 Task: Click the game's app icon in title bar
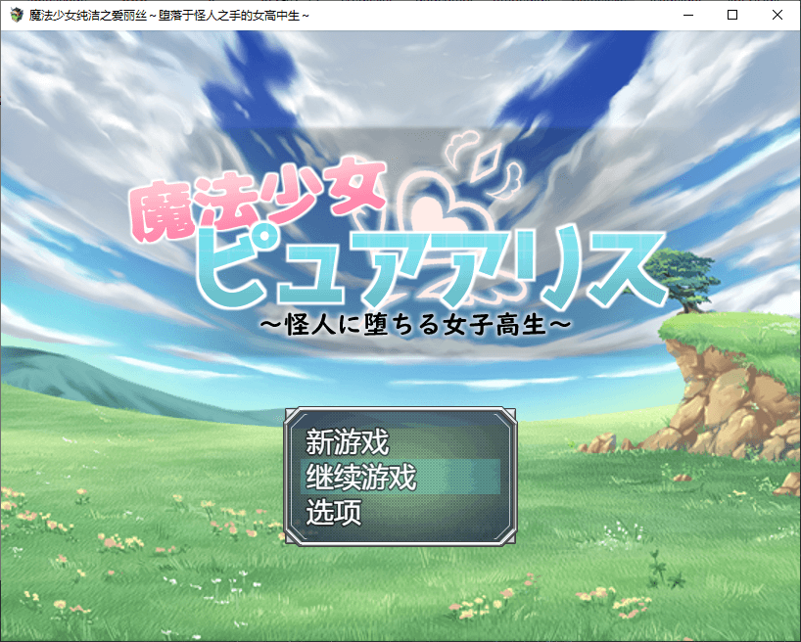[16, 16]
